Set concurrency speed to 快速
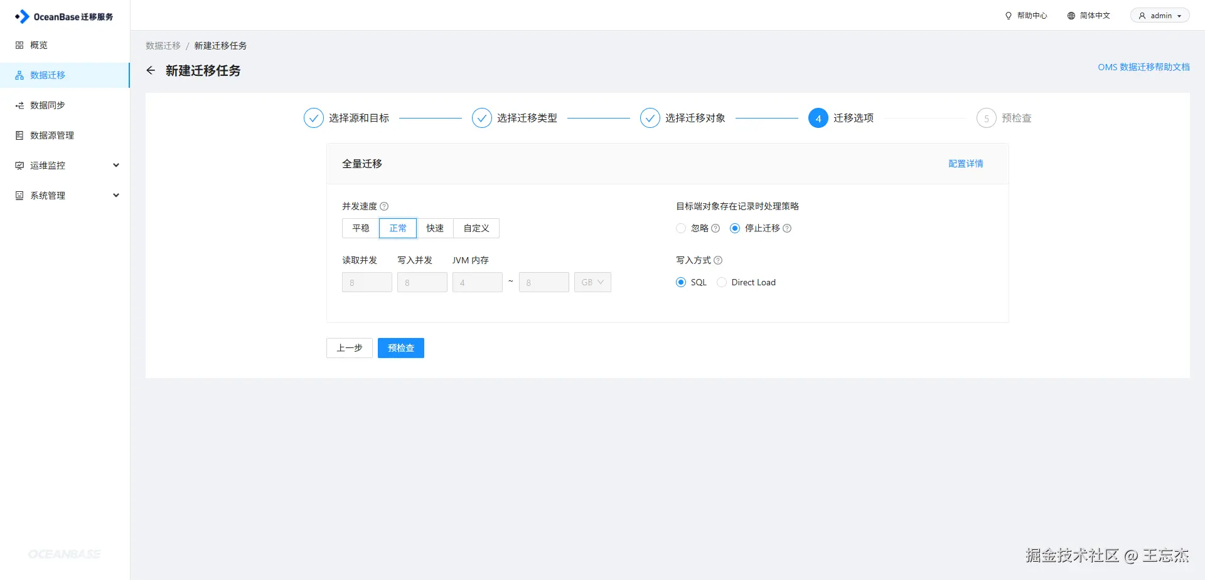This screenshot has width=1205, height=580. tap(435, 228)
